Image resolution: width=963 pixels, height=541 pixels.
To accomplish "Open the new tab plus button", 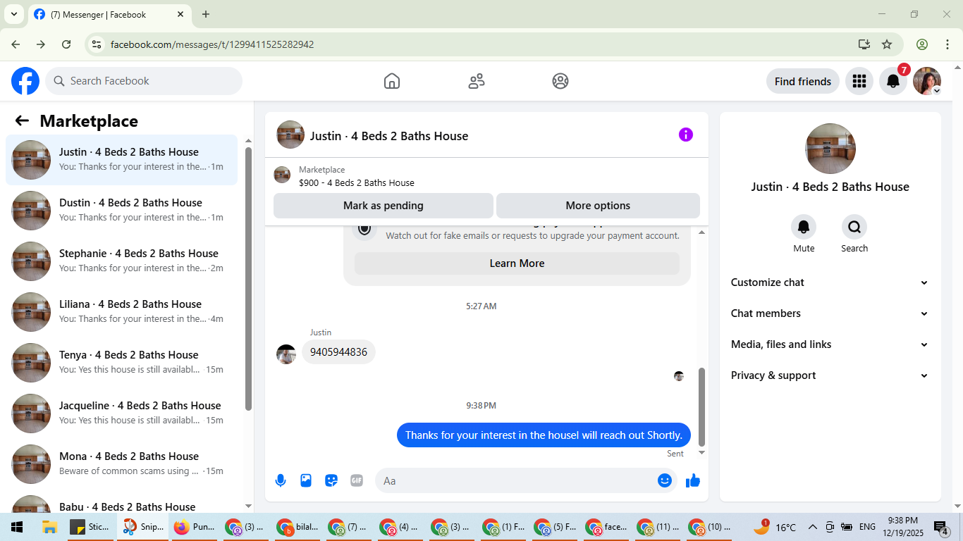I will pyautogui.click(x=206, y=14).
